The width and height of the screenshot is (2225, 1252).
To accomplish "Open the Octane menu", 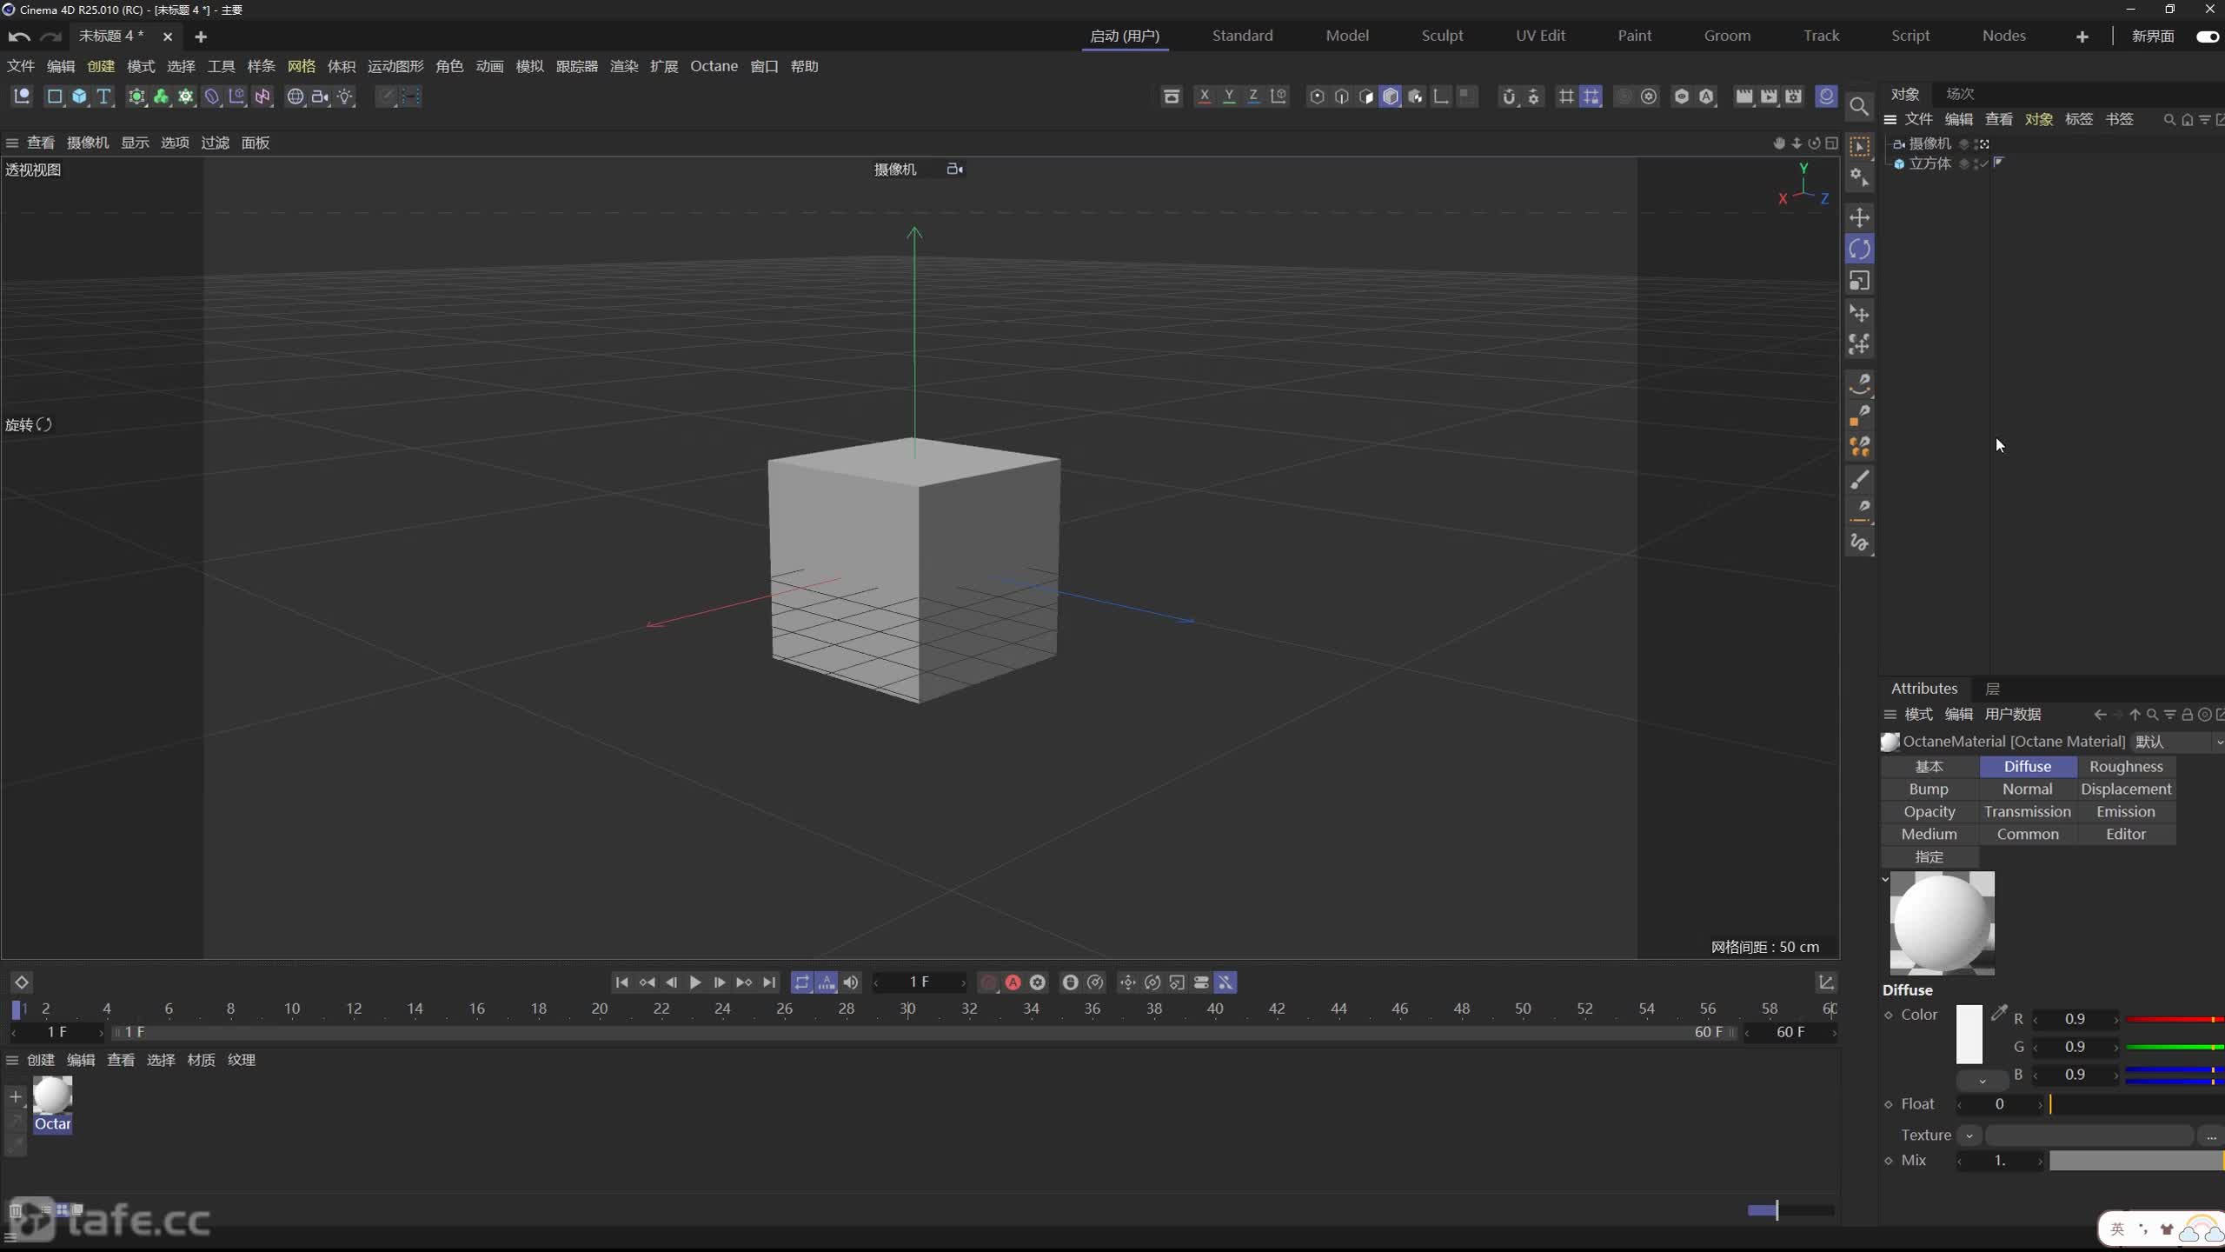I will (714, 66).
